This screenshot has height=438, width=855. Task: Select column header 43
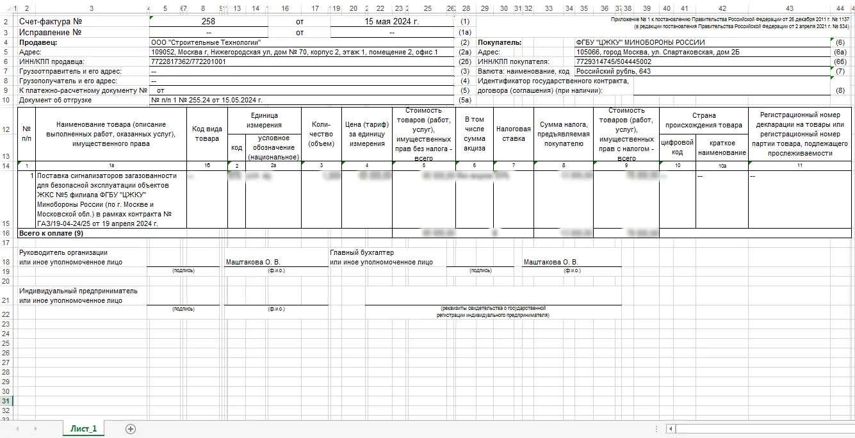pyautogui.click(x=789, y=8)
